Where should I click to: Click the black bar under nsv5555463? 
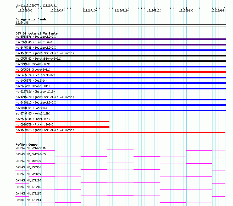tap(120, 61)
